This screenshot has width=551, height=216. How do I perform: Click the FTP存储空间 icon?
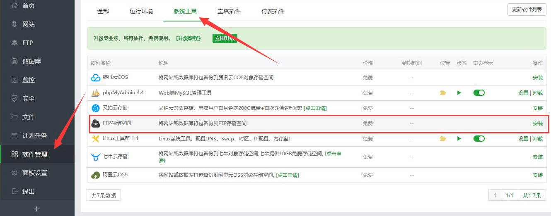click(96, 123)
